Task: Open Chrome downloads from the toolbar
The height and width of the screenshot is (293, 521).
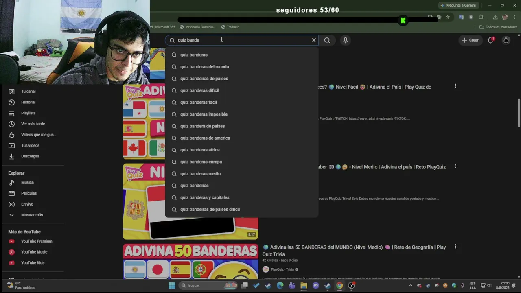Action: click(495, 17)
